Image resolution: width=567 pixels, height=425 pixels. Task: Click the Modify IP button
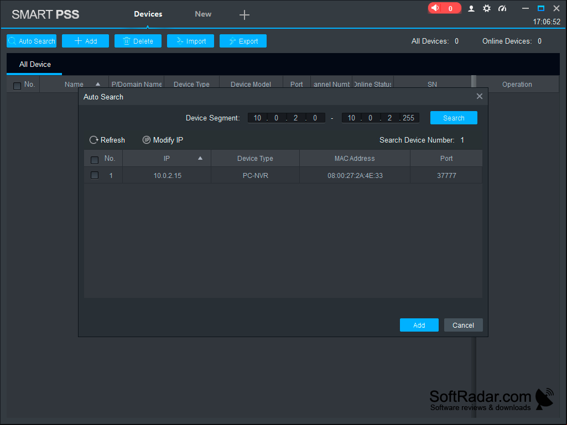pos(163,140)
